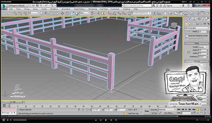212x123 pixels.
Task: Click the time slider 0 / 100 handle
Action: [x=13, y=102]
